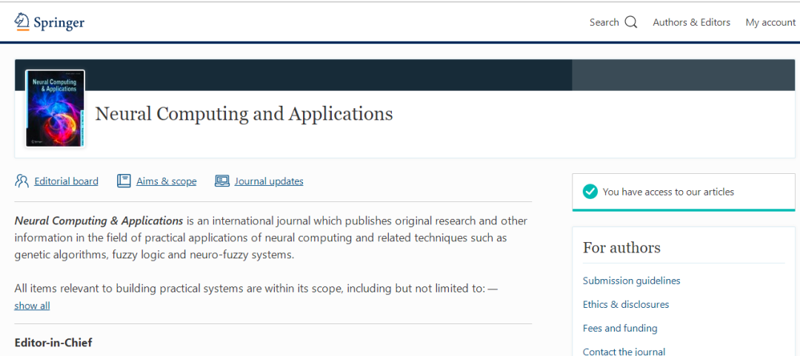
Task: Click the green access checkmark icon
Action: (x=590, y=192)
